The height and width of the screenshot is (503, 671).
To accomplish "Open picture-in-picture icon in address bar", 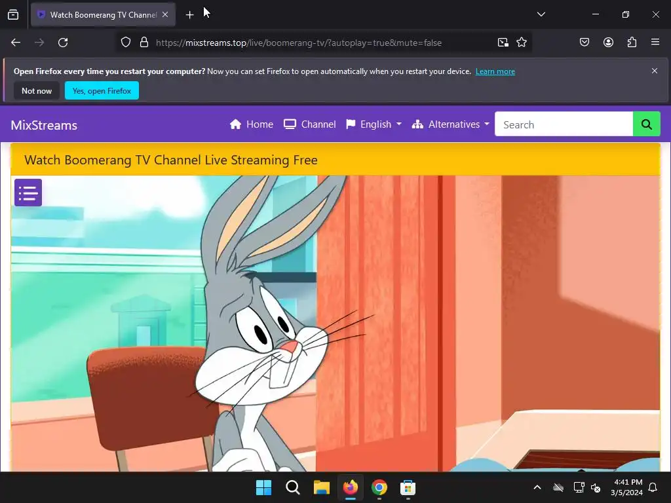I will click(x=503, y=43).
